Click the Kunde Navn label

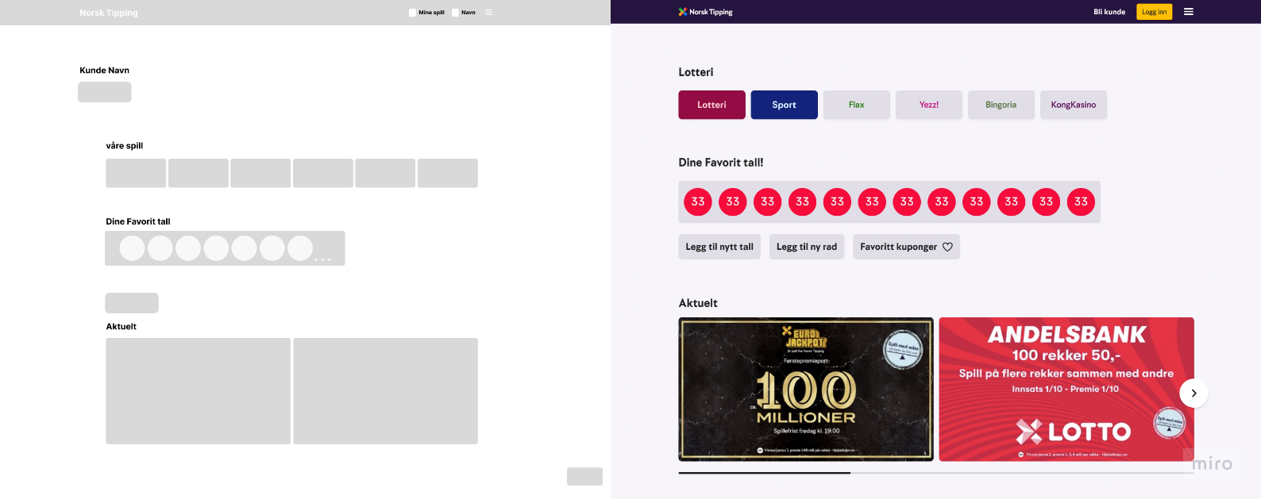[x=104, y=71]
